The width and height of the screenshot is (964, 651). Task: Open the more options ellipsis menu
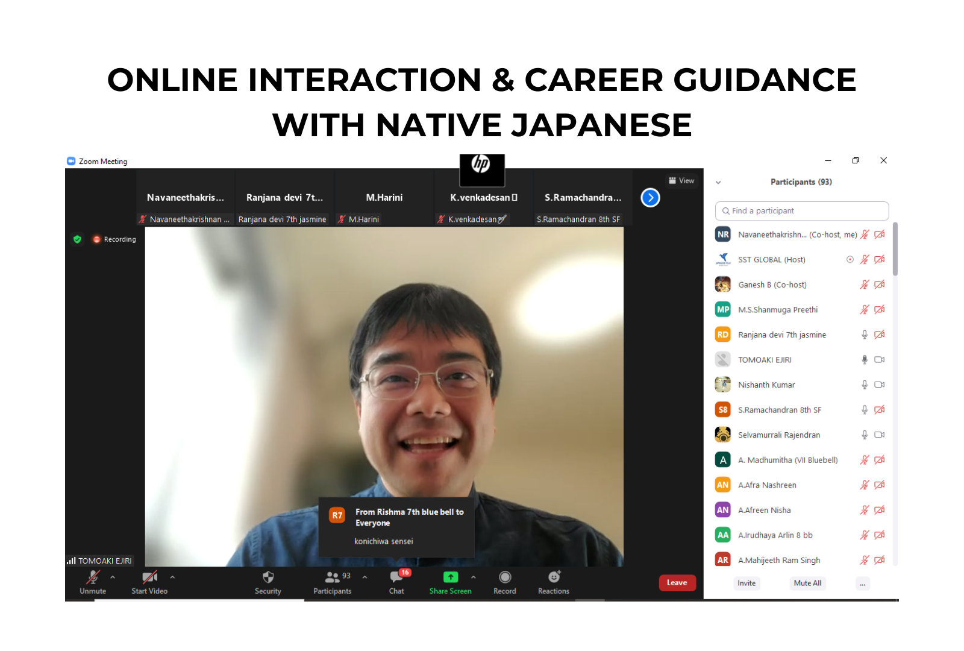[x=863, y=583]
